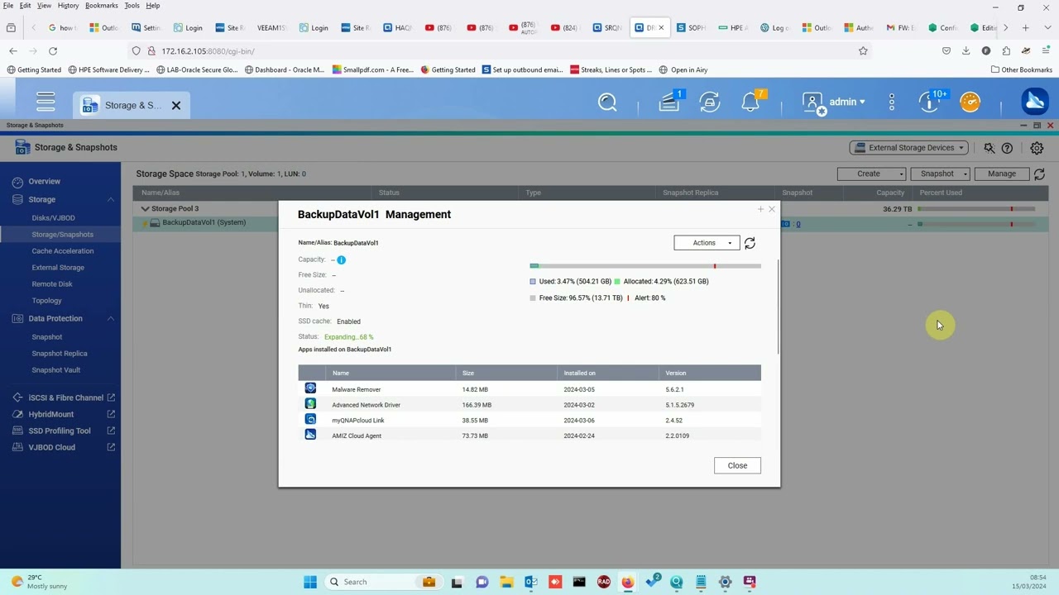Screen dimensions: 1059x595
Task: Open the Firefox Bookmarks menu
Action: point(101,6)
